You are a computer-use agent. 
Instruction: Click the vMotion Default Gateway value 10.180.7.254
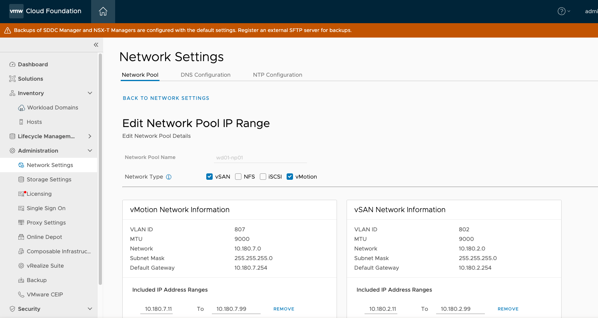[x=251, y=268]
